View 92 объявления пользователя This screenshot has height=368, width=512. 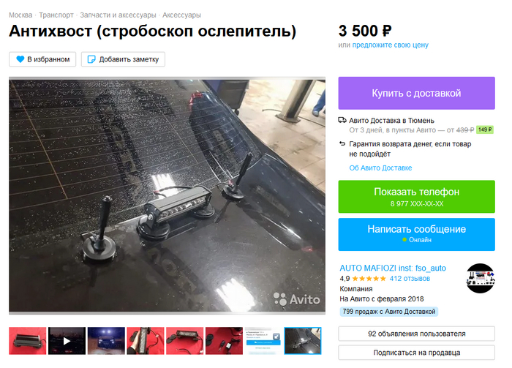416,334
